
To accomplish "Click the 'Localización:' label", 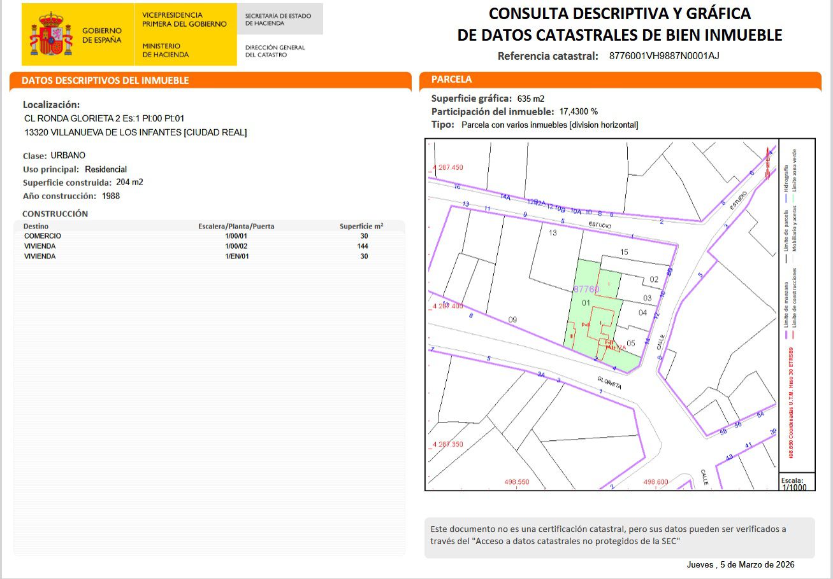I will point(52,105).
